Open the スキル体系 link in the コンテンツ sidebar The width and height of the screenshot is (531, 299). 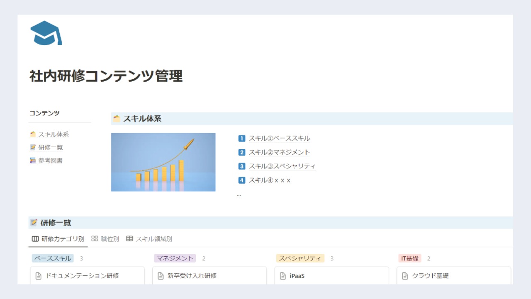pos(54,134)
